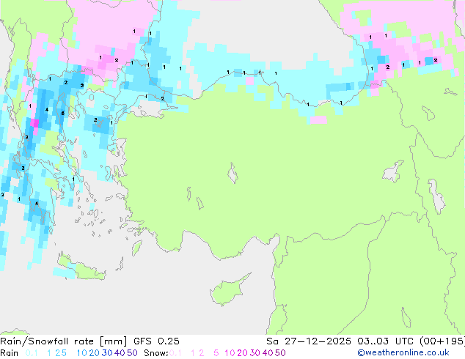Click the 'GFS 0.25' model label
Screen dimensions: 465x359
tap(156, 341)
